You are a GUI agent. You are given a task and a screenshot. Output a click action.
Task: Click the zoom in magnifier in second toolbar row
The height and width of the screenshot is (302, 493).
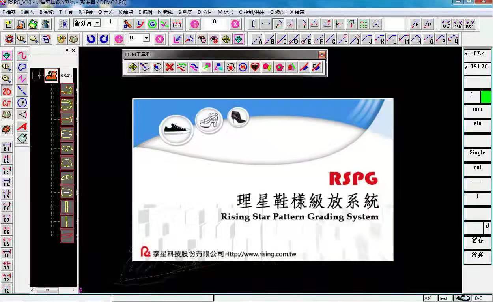coord(21,39)
